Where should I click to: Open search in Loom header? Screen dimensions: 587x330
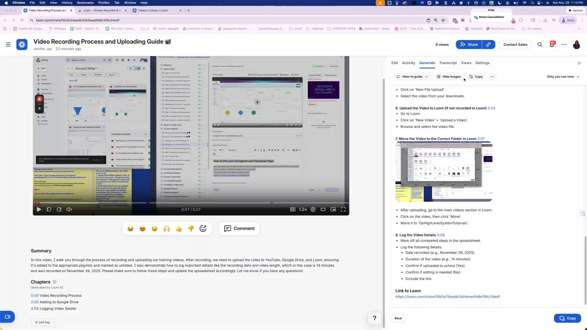[x=540, y=44]
